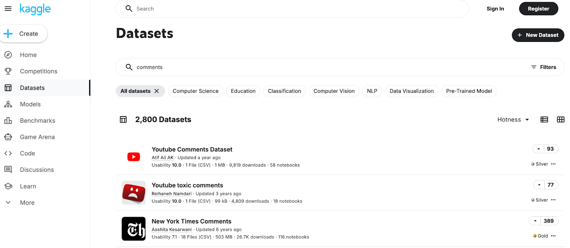
Task: Click the sad red face thumbnail
Action: click(134, 193)
